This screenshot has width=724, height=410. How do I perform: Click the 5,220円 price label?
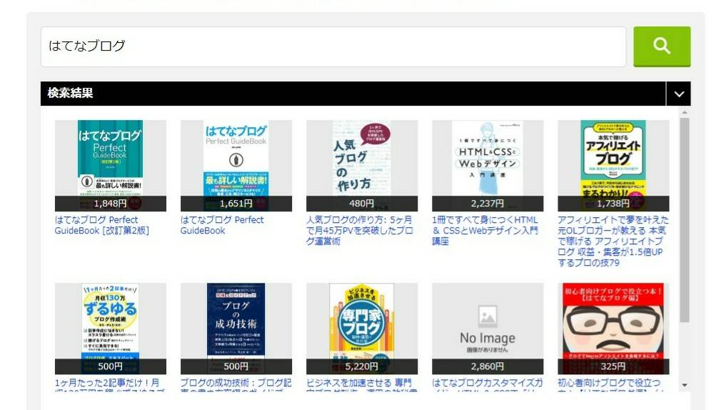tap(361, 366)
